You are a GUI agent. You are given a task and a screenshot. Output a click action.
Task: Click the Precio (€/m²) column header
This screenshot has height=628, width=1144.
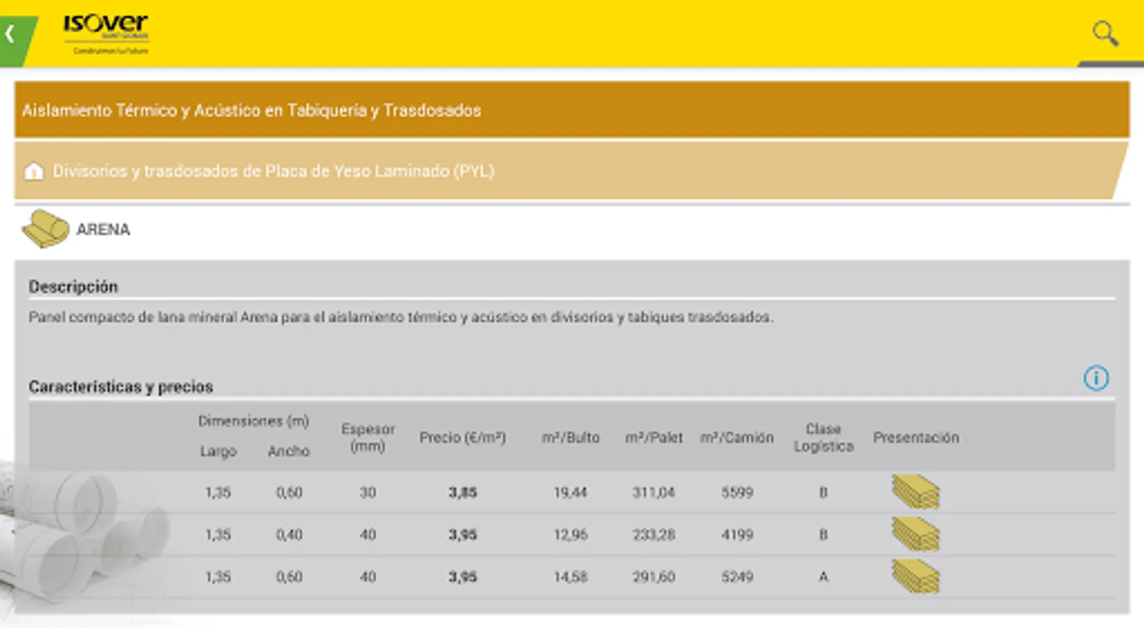[462, 438]
